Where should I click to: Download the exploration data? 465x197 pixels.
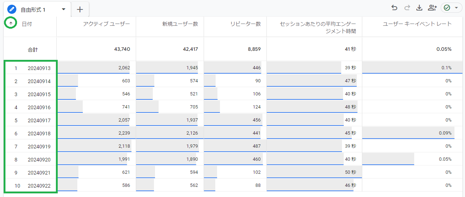click(419, 8)
